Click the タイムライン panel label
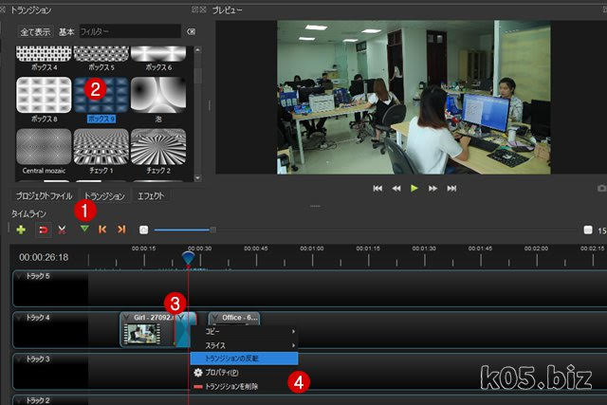Image resolution: width=607 pixels, height=405 pixels. pos(29,213)
